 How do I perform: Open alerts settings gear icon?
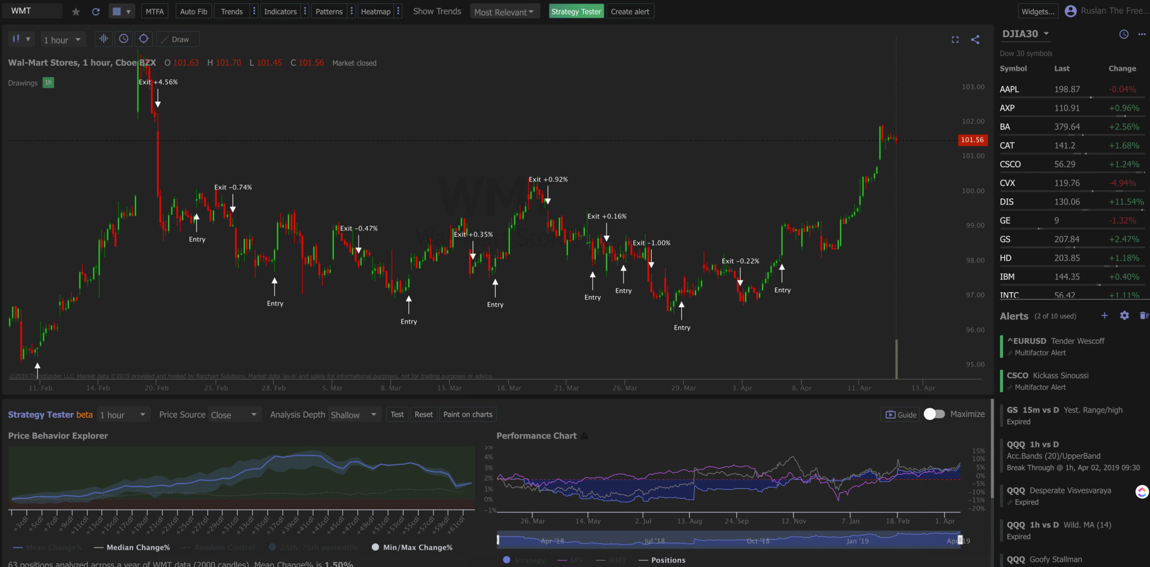tap(1124, 315)
